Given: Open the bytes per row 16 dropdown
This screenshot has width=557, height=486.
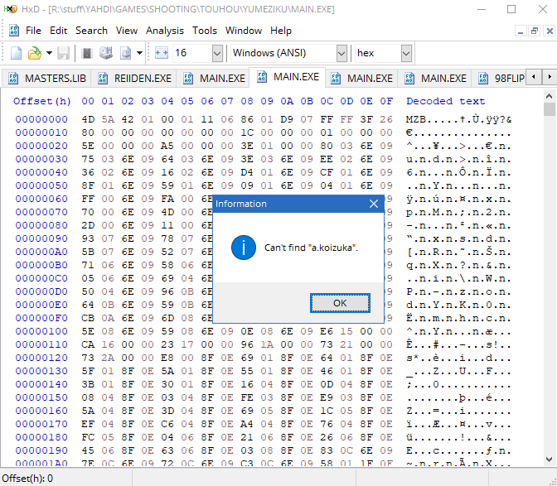Looking at the screenshot, I should (x=217, y=54).
